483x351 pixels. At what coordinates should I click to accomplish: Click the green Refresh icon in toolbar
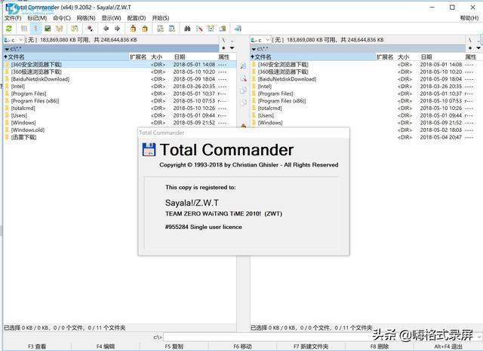click(x=8, y=28)
